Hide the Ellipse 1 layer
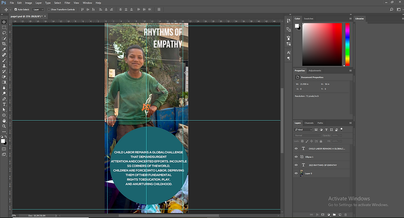Viewport: 404px width, 218px height. [x=296, y=157]
